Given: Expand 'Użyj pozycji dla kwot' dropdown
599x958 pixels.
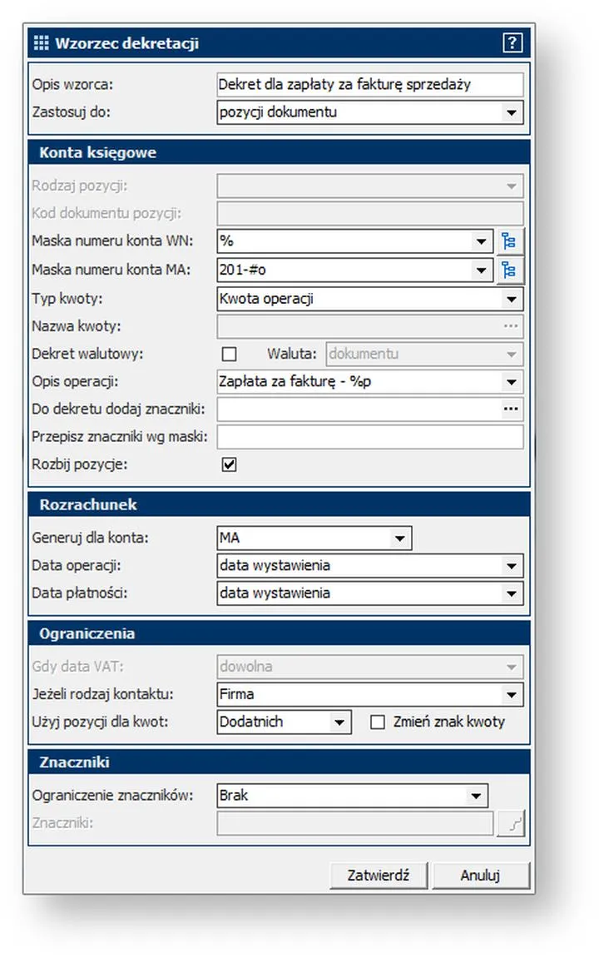Looking at the screenshot, I should tap(339, 722).
